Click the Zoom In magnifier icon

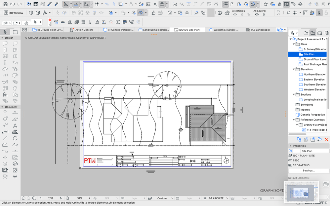[x=34, y=198]
